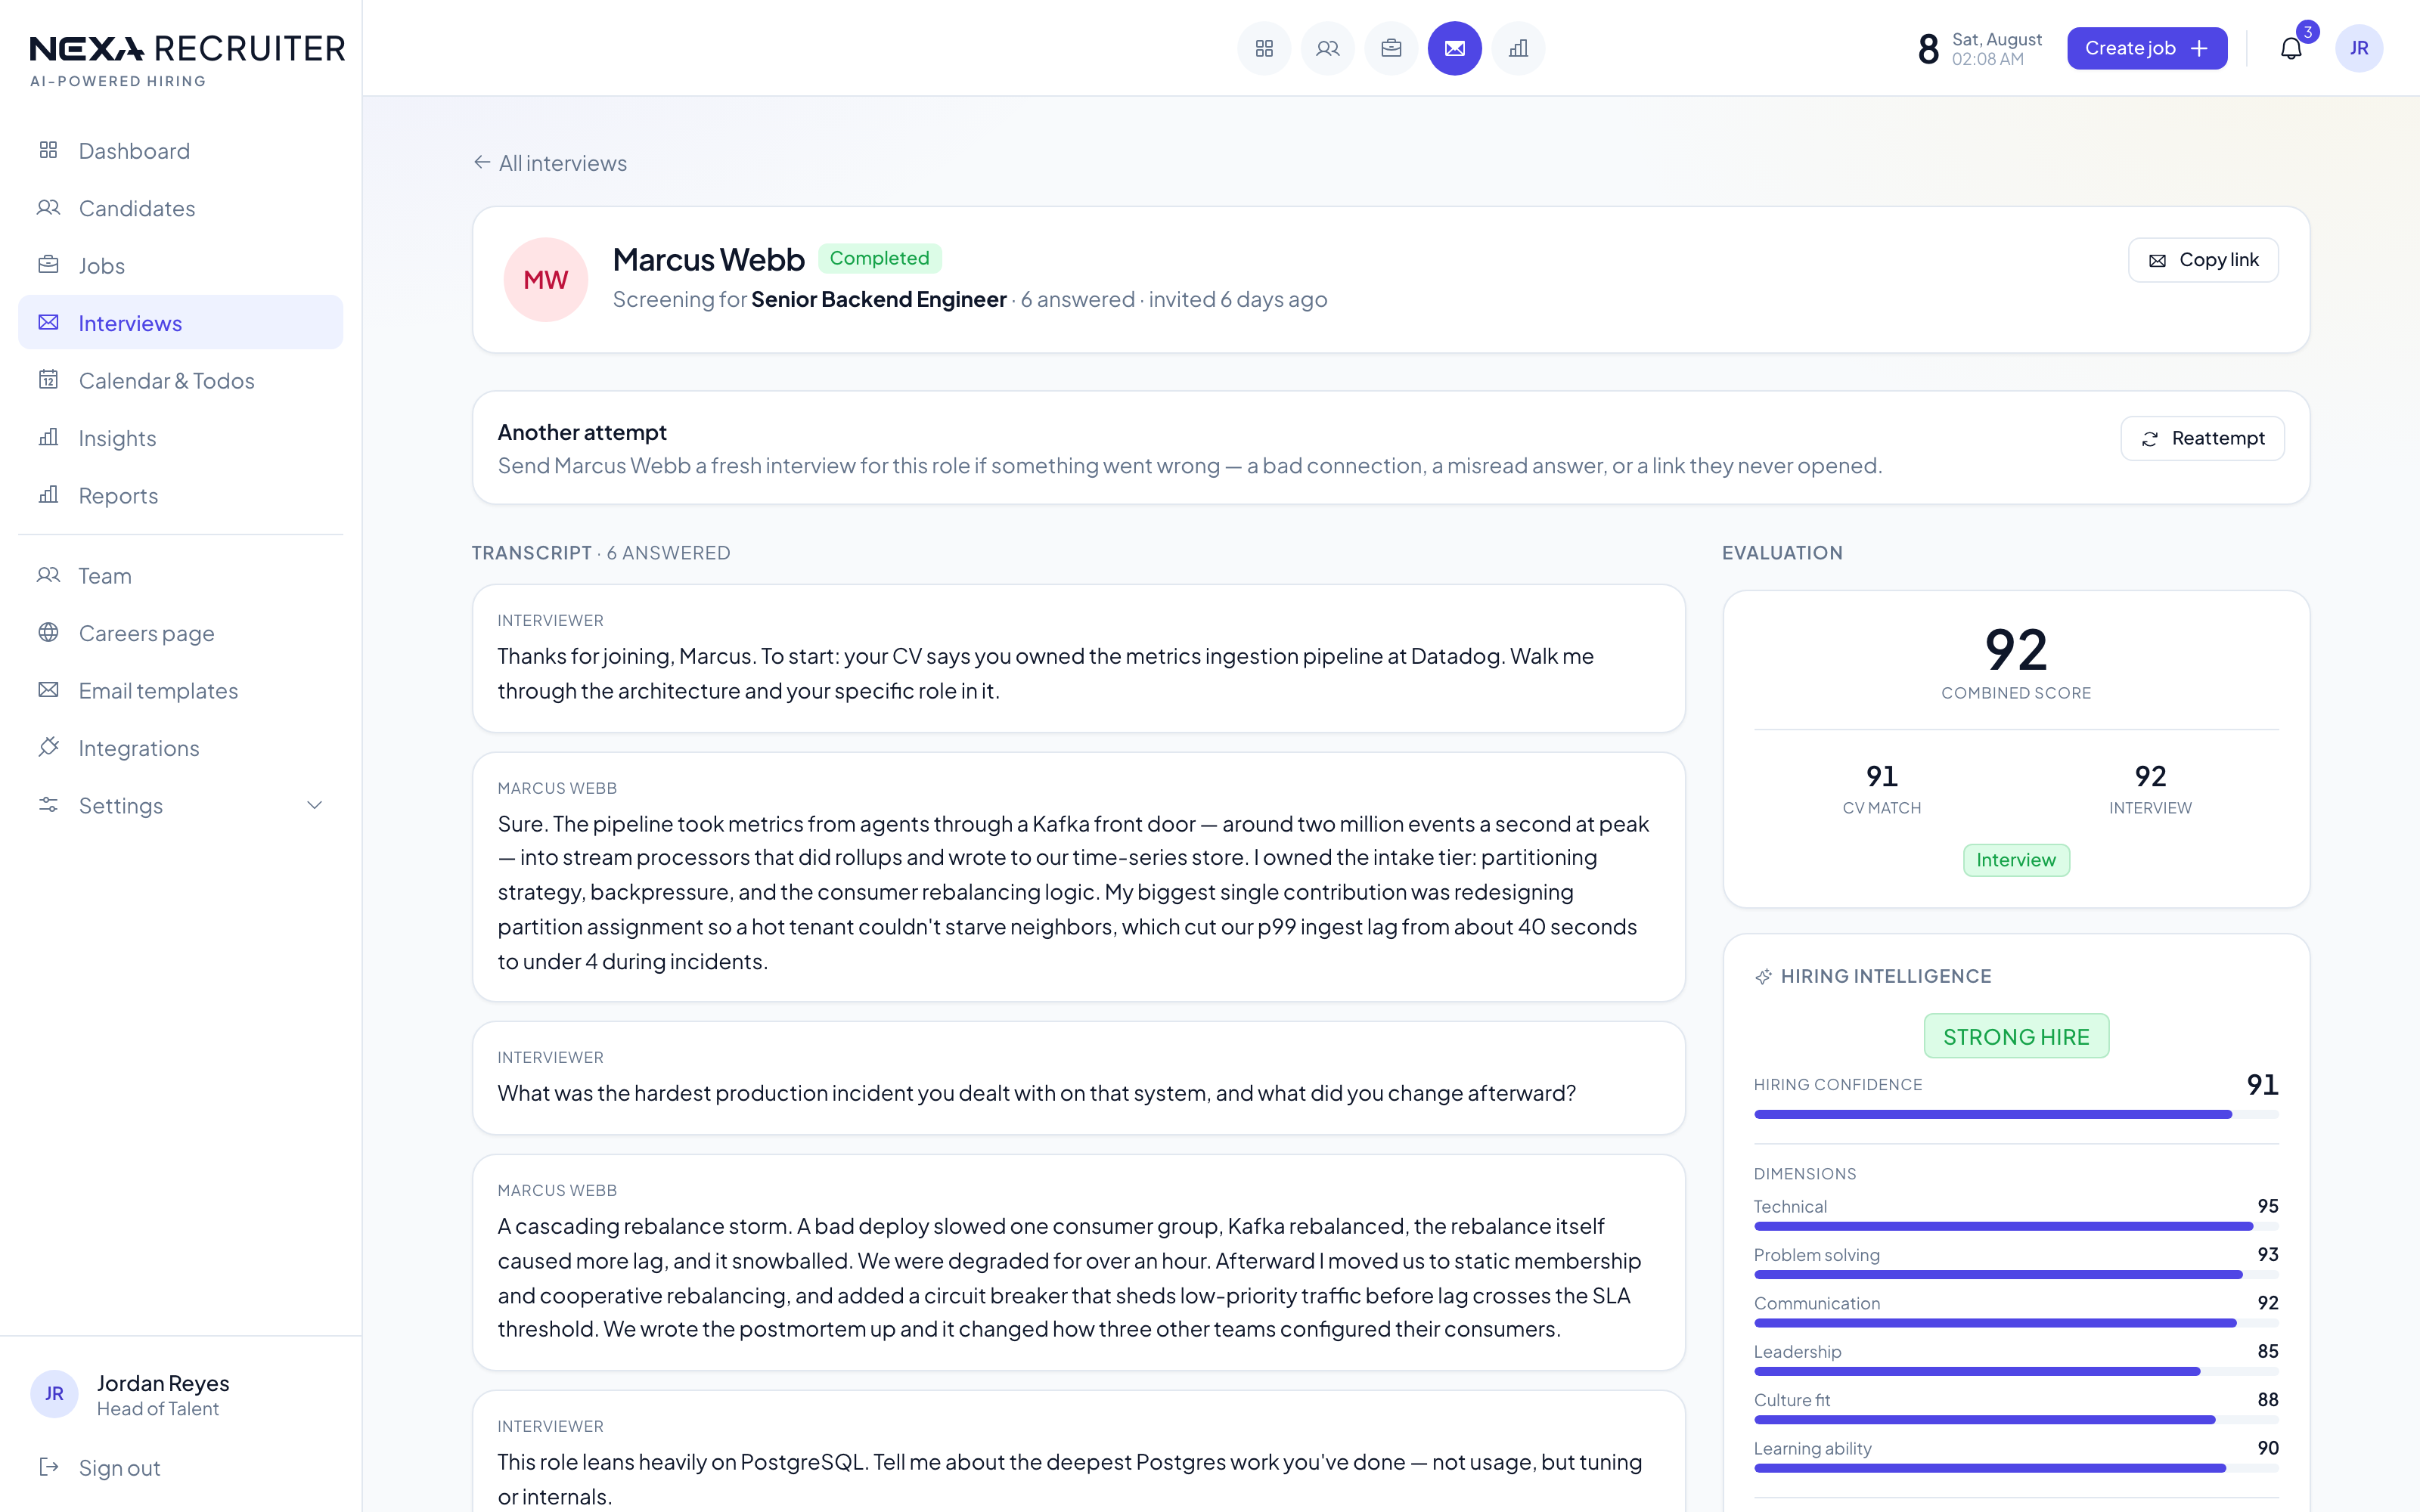Click the Team sidebar icon
This screenshot has height=1512, width=2420.
[x=48, y=575]
